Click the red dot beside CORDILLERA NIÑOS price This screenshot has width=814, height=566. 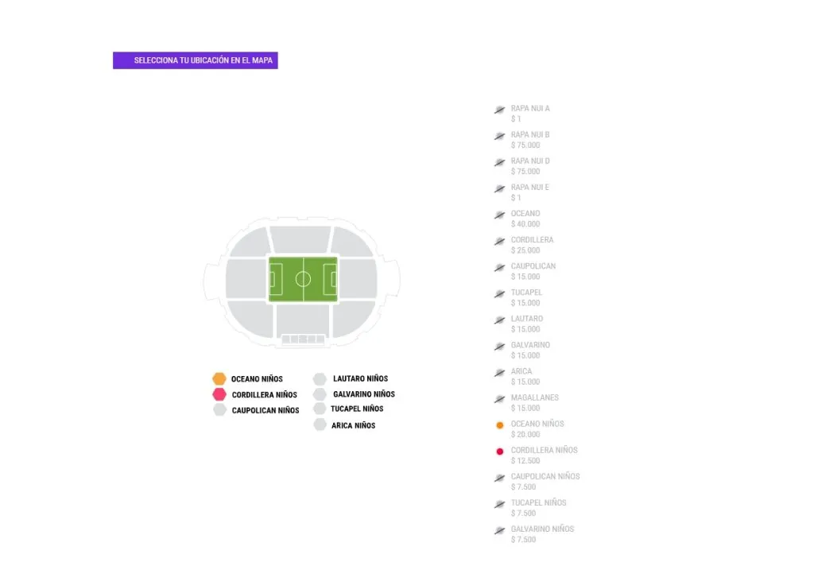(499, 451)
